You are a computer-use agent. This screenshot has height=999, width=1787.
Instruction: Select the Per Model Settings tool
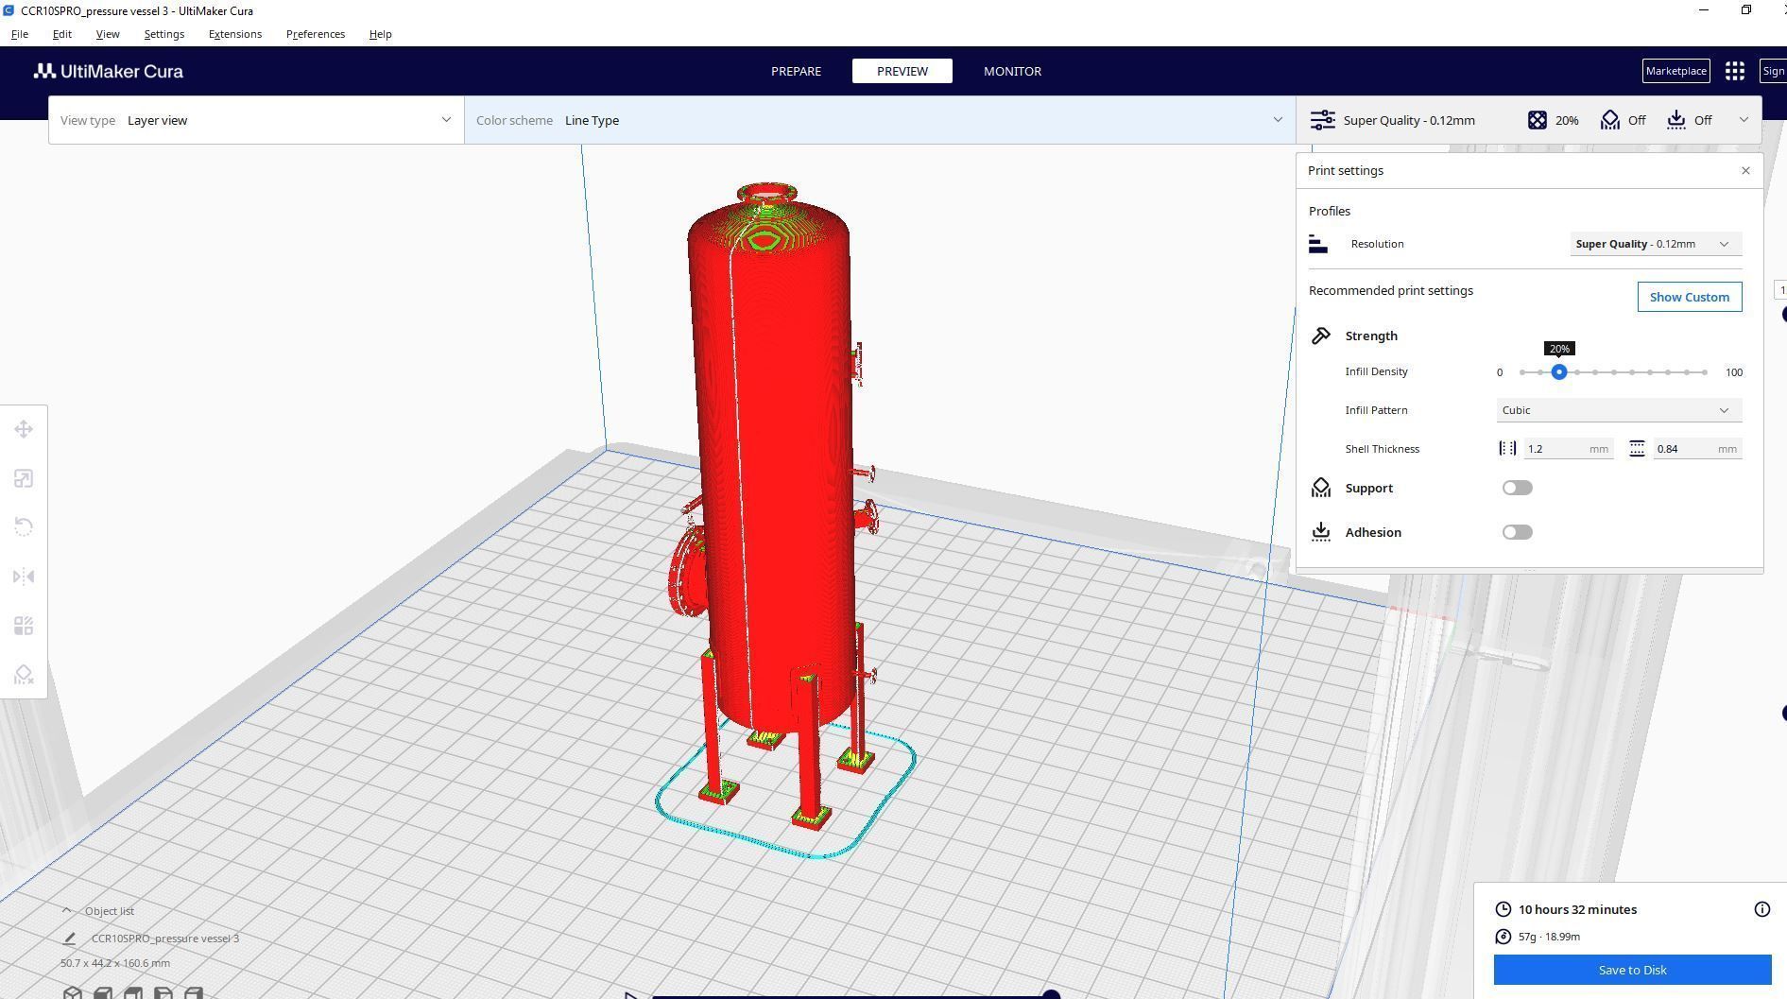tap(24, 626)
